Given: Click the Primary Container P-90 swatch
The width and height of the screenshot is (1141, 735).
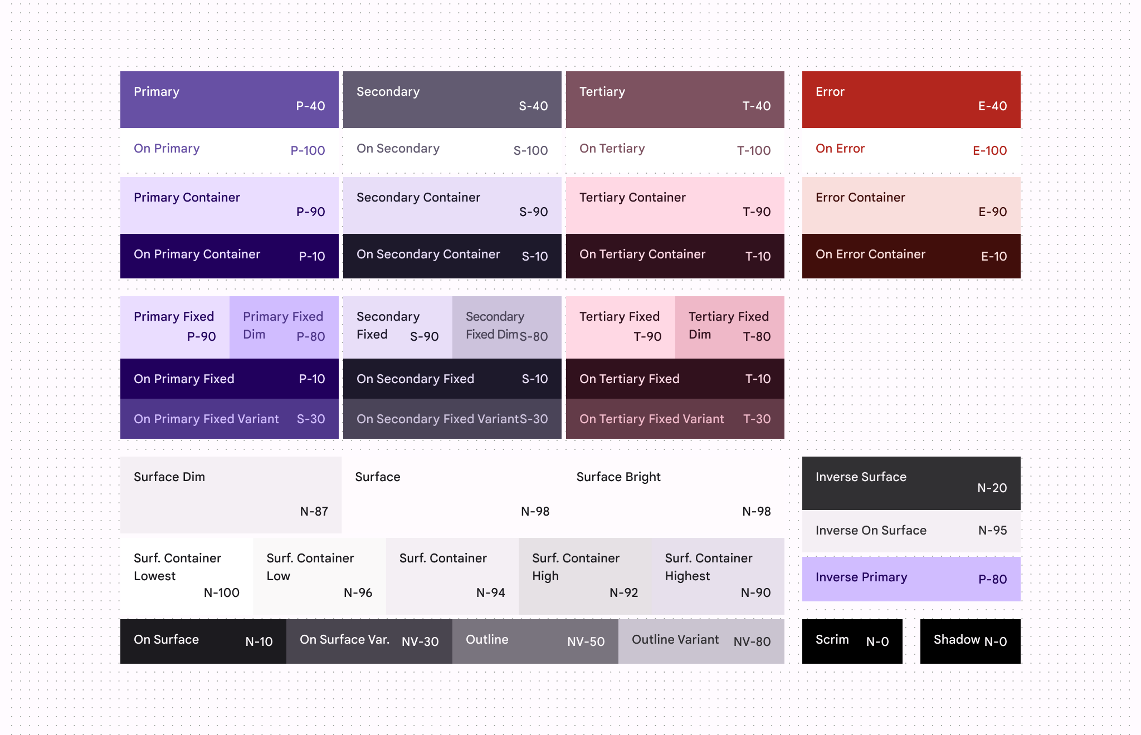Looking at the screenshot, I should click(x=229, y=205).
